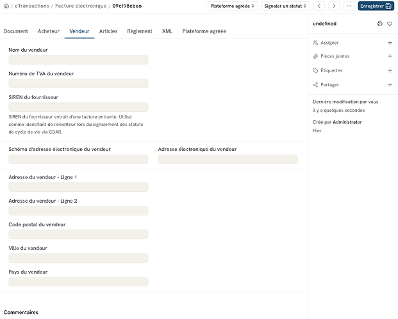
Task: Focus the SIREN du fournisseur field
Action: click(x=78, y=107)
